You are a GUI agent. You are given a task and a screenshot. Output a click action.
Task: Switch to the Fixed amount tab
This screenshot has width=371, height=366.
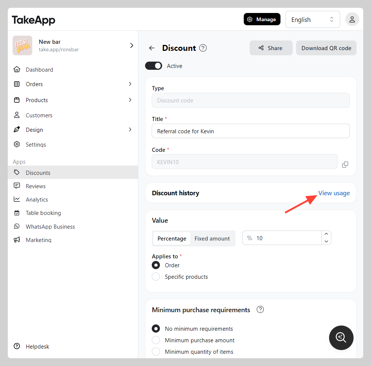[212, 239]
